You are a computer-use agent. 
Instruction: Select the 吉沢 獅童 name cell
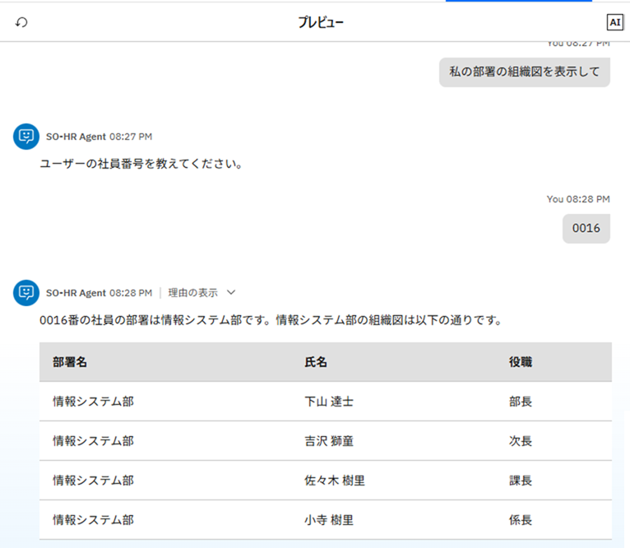[x=329, y=441]
